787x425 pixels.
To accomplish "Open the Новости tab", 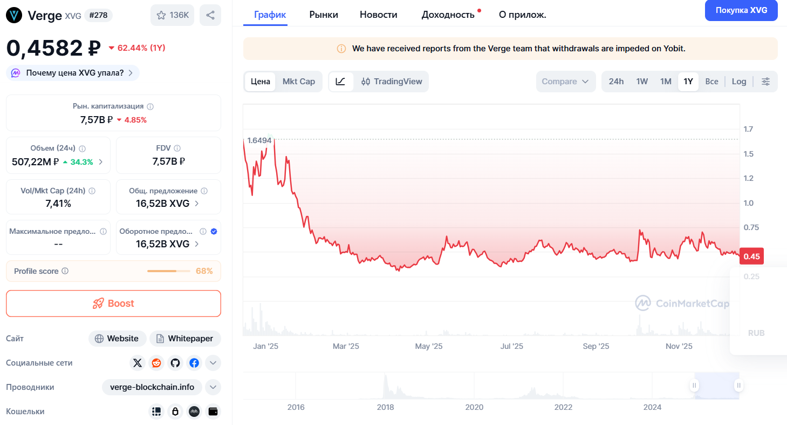I will 378,15.
